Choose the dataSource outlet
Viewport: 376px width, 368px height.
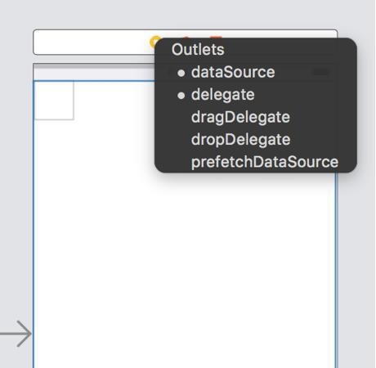tap(233, 73)
